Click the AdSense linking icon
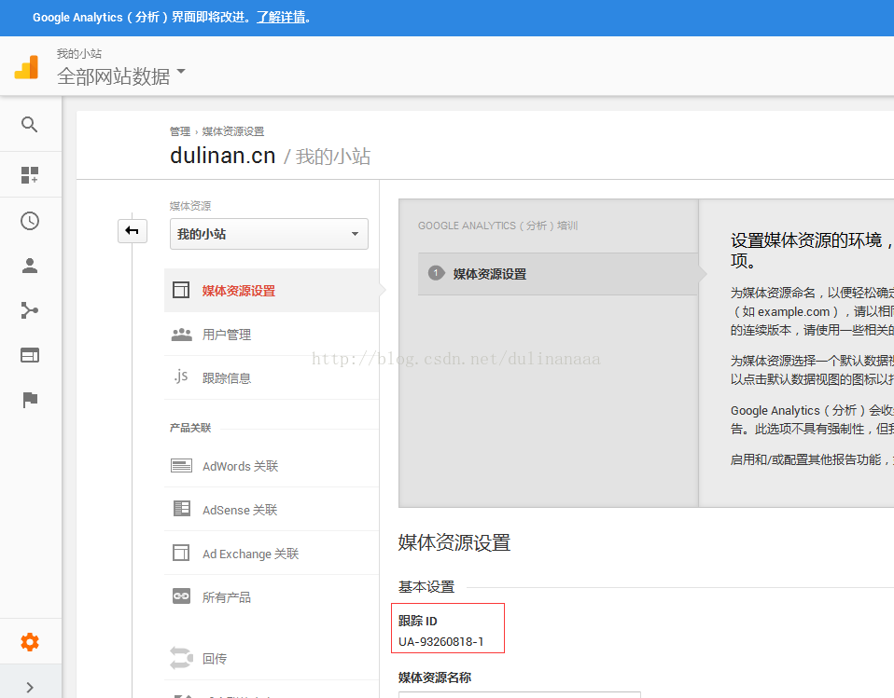This screenshot has width=894, height=698. pyautogui.click(x=181, y=508)
